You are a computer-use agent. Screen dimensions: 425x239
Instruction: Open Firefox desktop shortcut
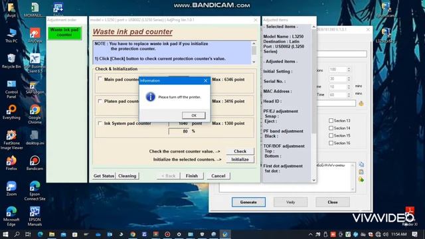(11, 163)
